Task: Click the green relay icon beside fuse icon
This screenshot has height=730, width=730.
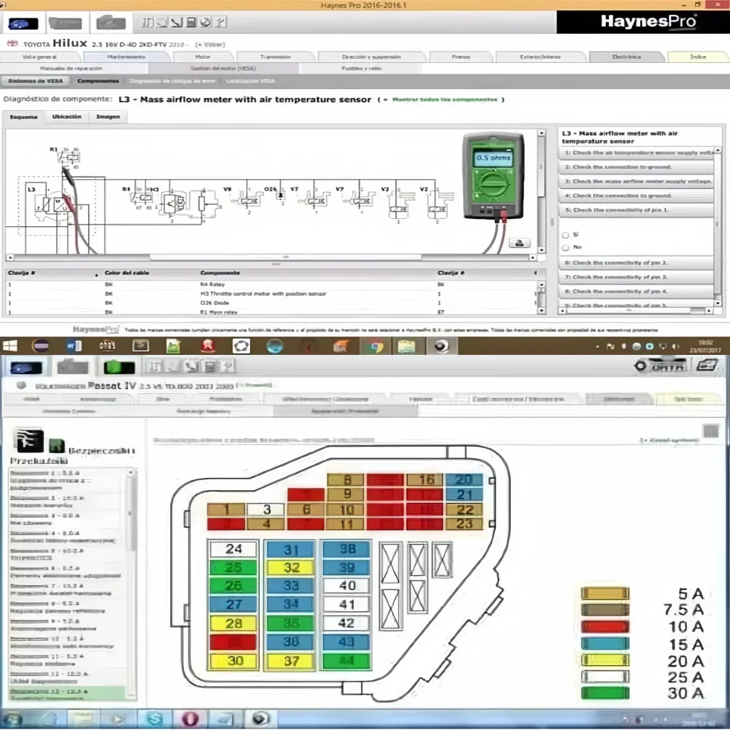Action: [57, 445]
